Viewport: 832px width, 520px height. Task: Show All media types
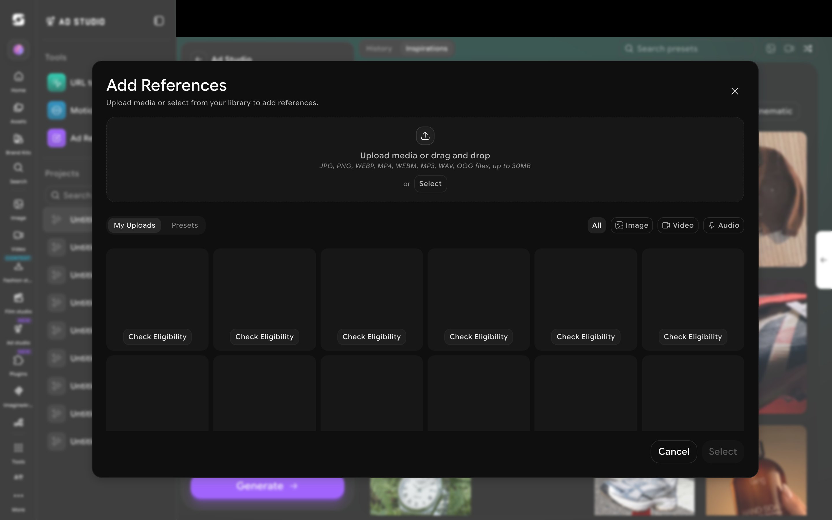(x=597, y=225)
